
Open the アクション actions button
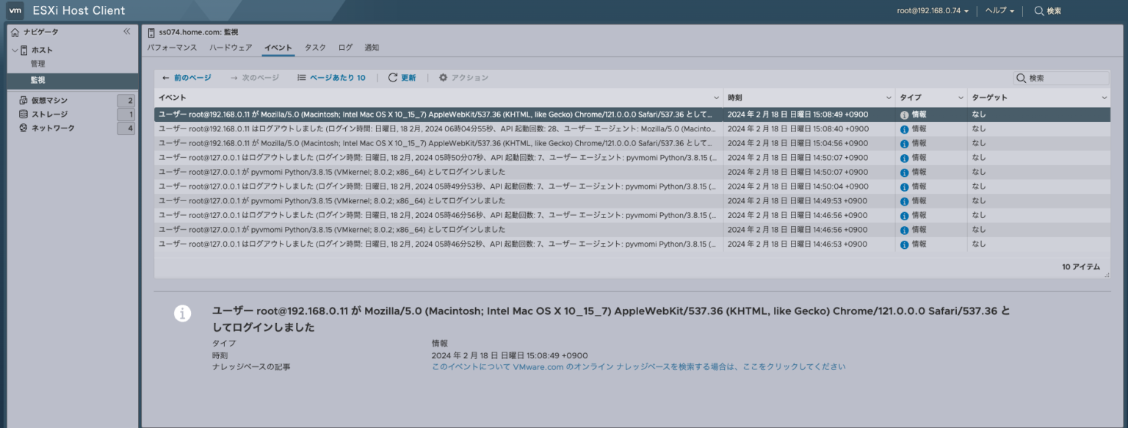click(x=463, y=77)
